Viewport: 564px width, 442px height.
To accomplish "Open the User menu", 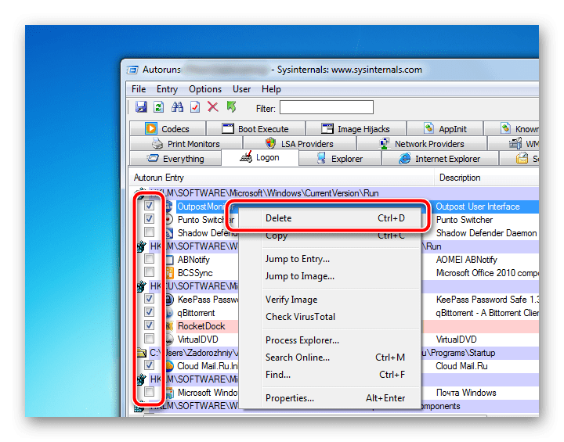I will pos(241,89).
